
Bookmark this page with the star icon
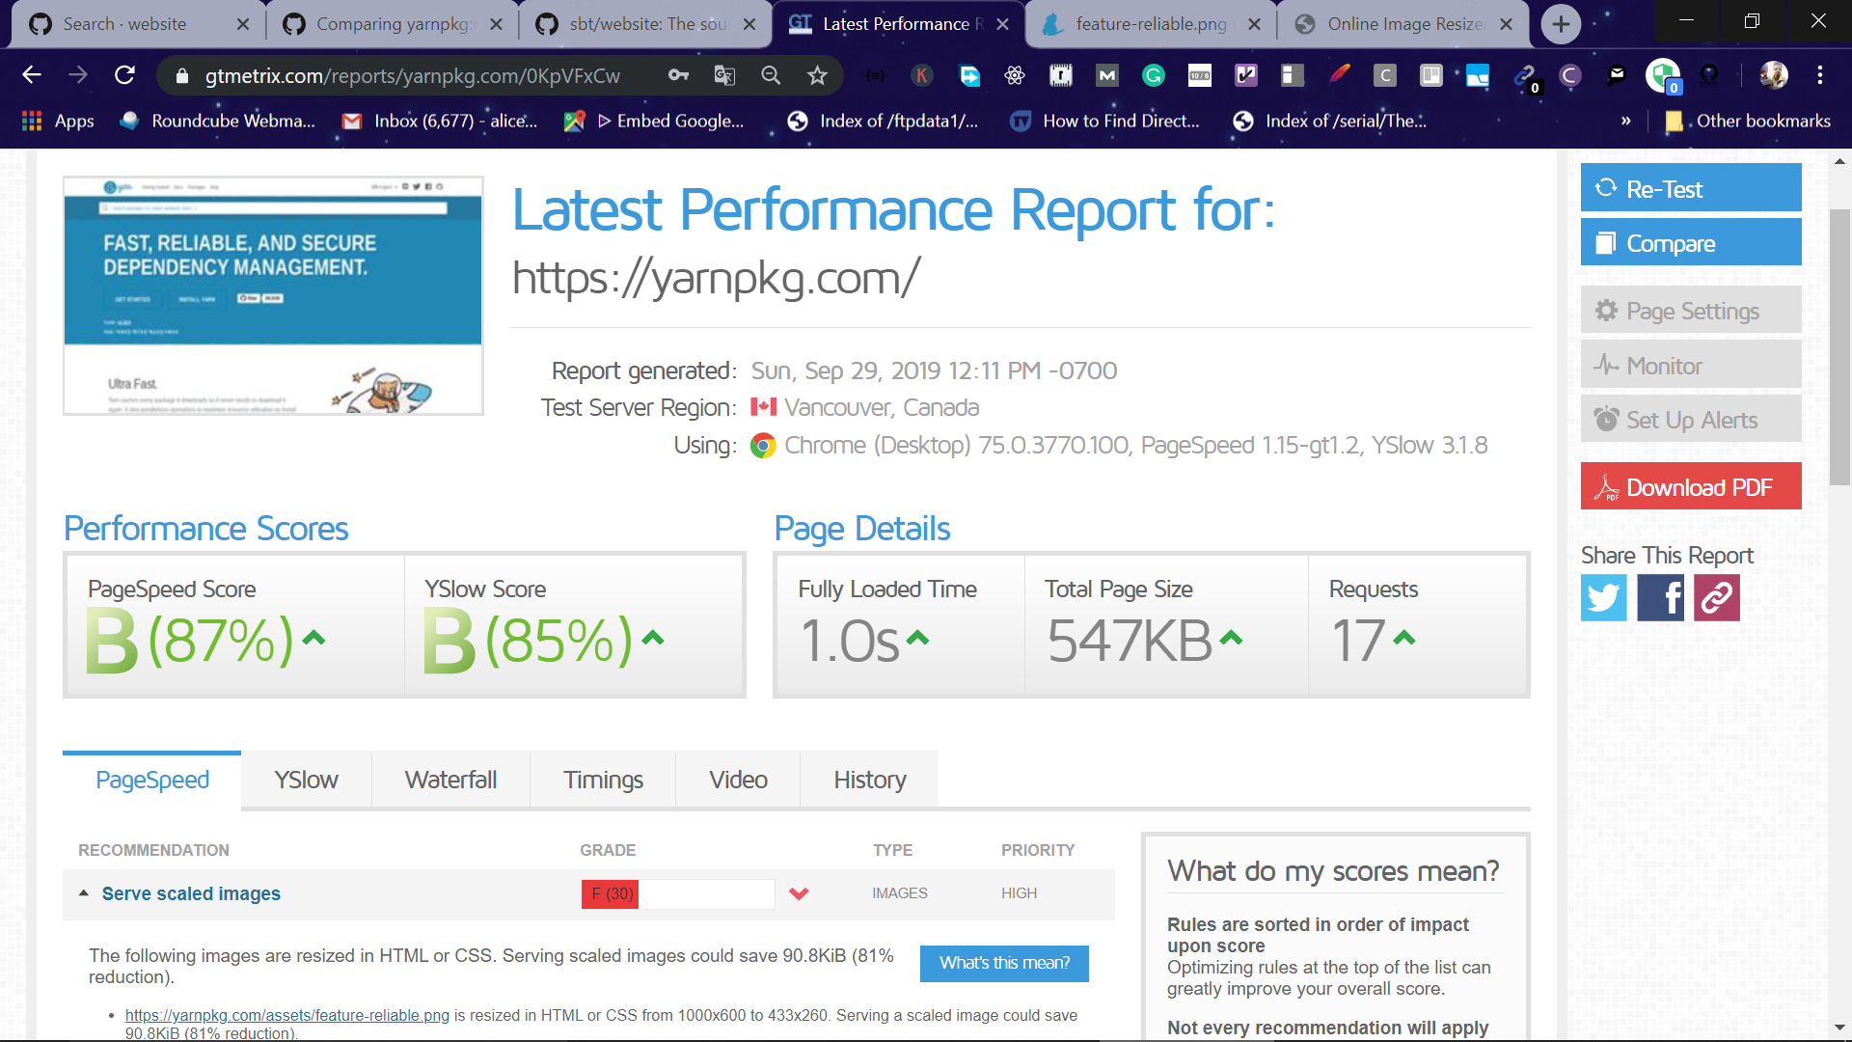817,75
